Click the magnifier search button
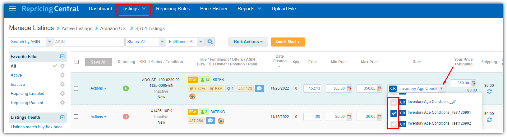 point(210,42)
